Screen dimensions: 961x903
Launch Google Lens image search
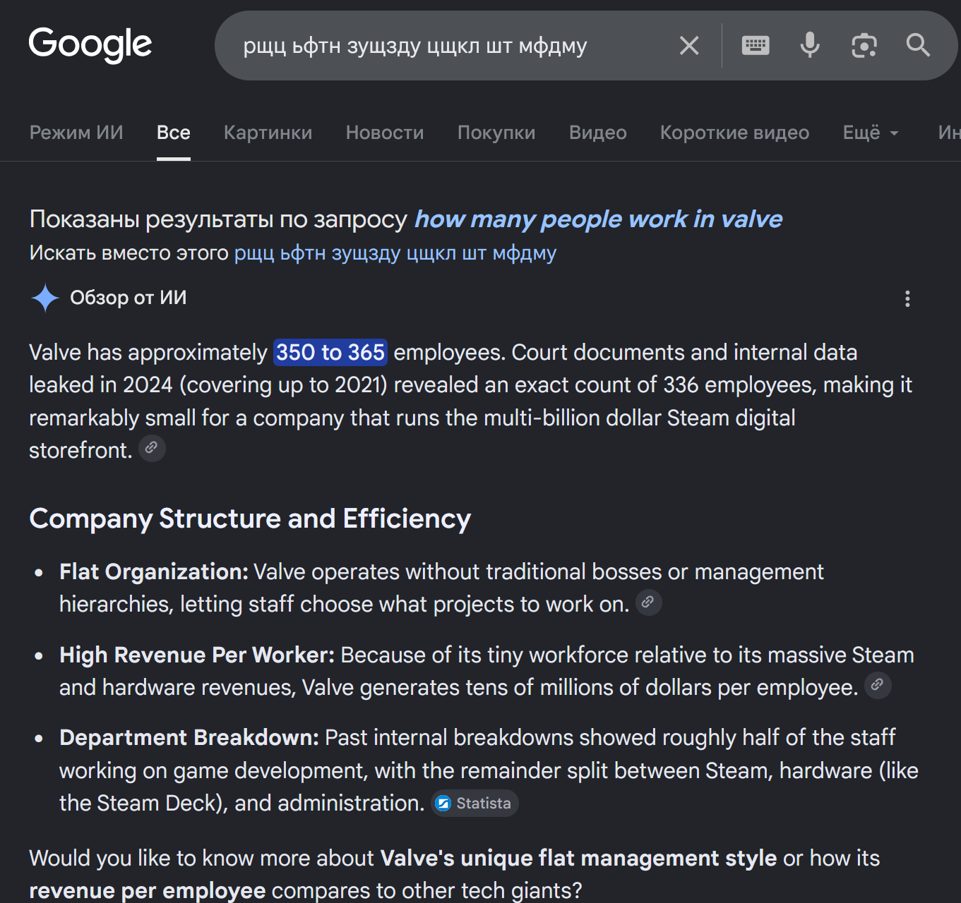pyautogui.click(x=864, y=46)
